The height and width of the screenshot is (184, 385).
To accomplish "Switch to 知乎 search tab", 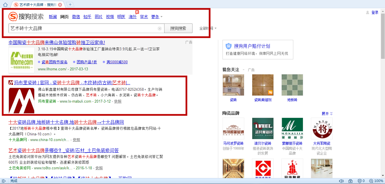I will (x=87, y=17).
